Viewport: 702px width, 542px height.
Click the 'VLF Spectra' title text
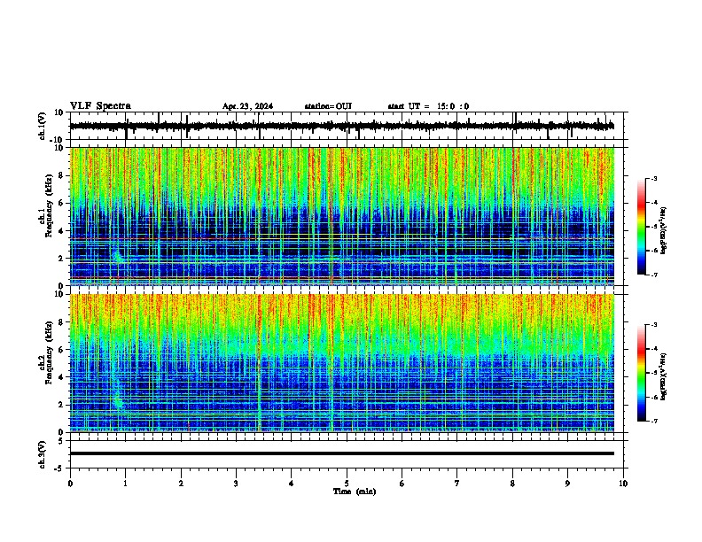[x=100, y=106]
